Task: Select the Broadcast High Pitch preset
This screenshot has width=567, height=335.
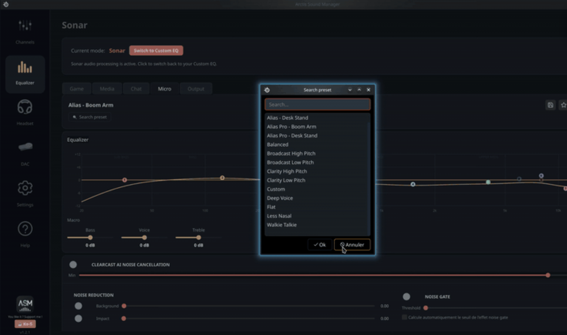Action: (x=317, y=153)
